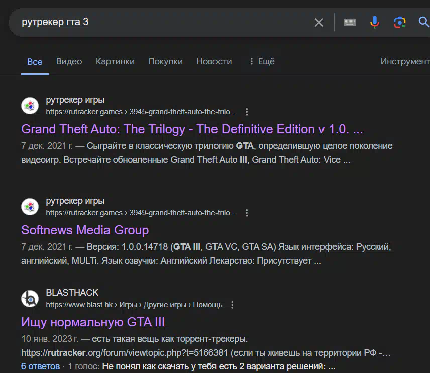
Task: Open the '6 ответов' link
Action: coord(40,366)
